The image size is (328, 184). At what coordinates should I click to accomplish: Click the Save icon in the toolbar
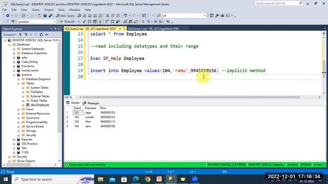45,16
